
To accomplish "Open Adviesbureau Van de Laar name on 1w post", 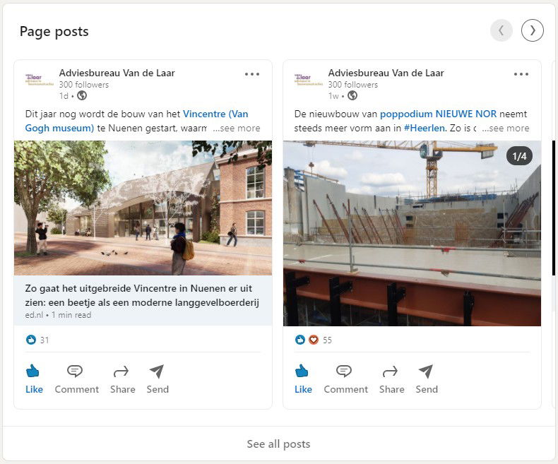I will (x=386, y=73).
